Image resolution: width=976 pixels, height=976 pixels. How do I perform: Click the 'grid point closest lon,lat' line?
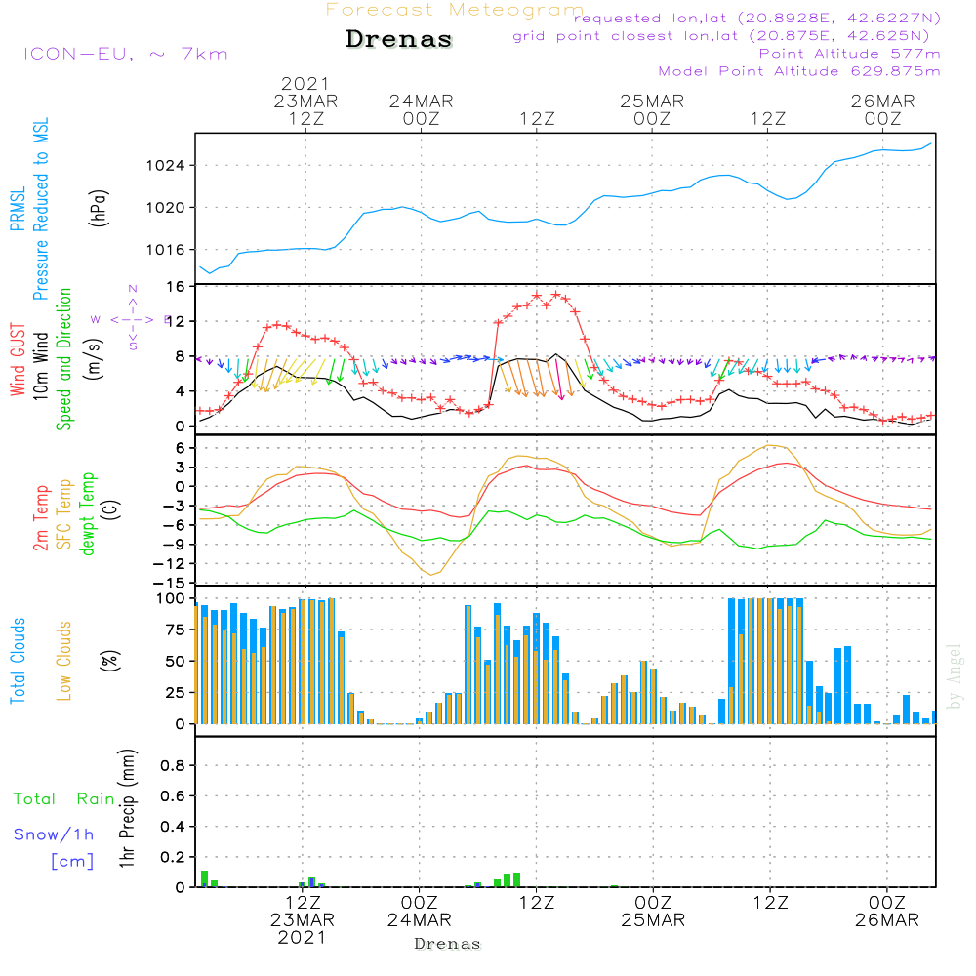tap(721, 36)
